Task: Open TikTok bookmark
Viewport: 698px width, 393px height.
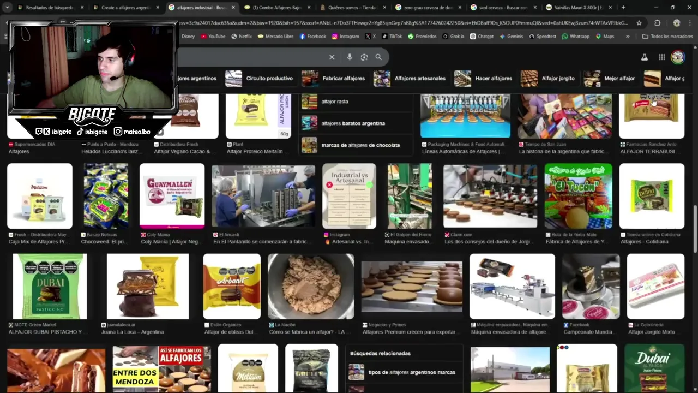Action: pos(392,36)
